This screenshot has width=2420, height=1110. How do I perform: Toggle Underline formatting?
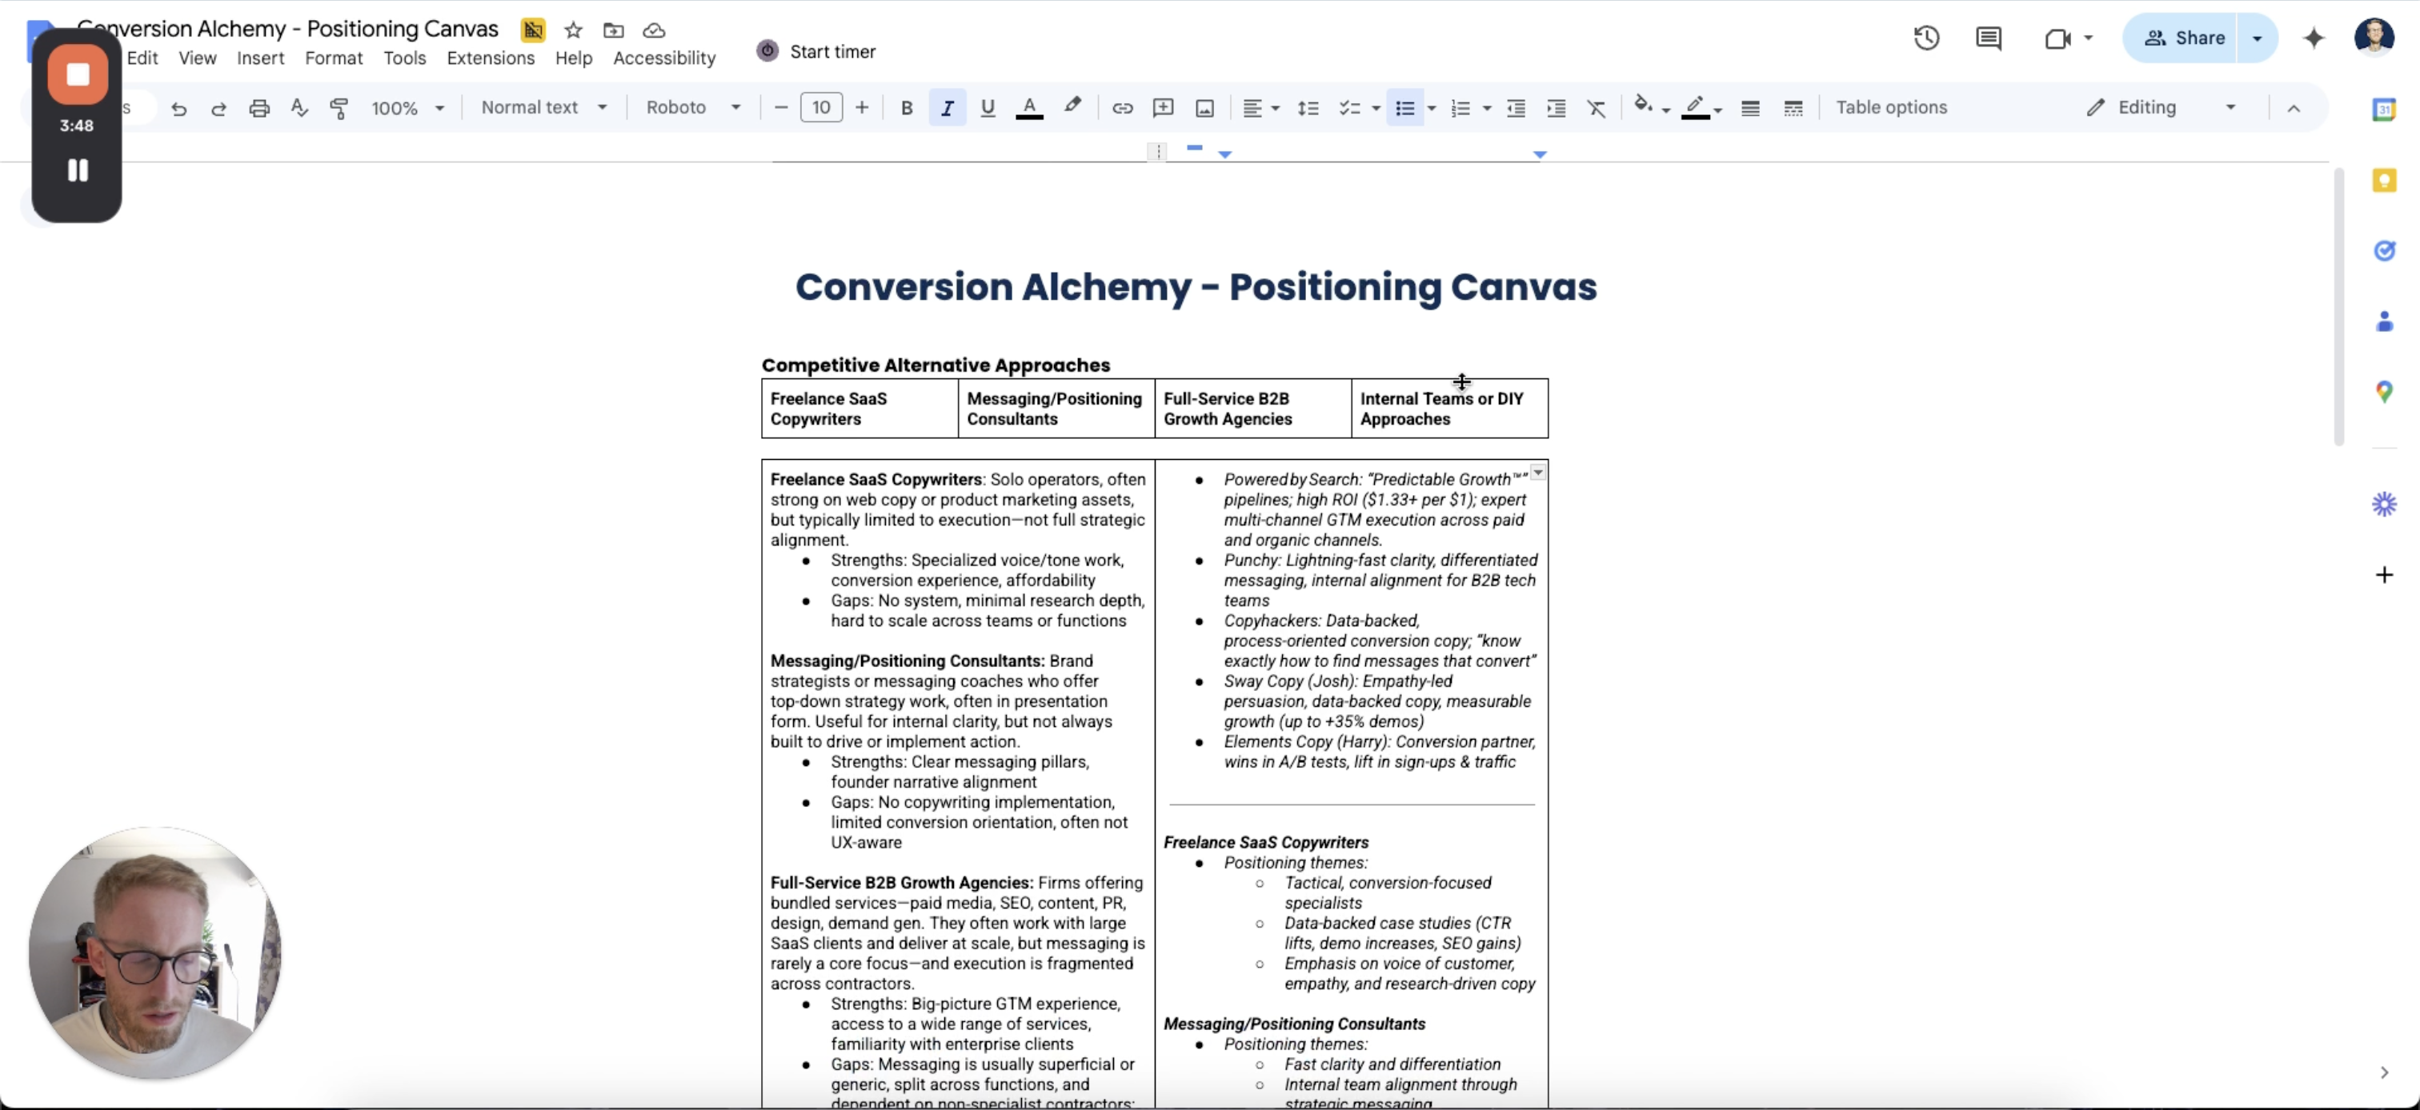(x=988, y=108)
